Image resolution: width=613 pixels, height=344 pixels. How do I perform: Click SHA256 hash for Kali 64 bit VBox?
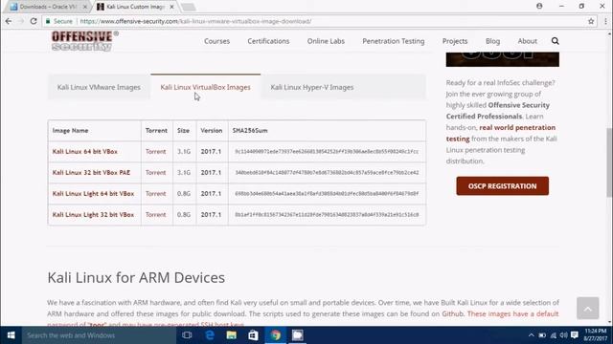click(x=327, y=151)
